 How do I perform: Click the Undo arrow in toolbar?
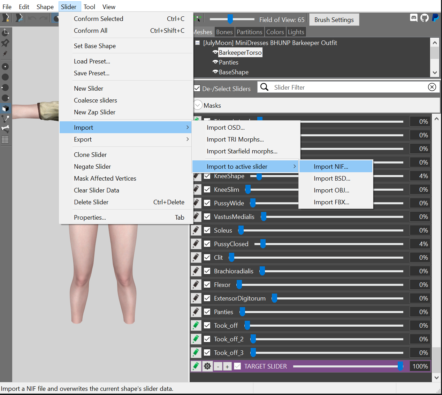(32, 18)
